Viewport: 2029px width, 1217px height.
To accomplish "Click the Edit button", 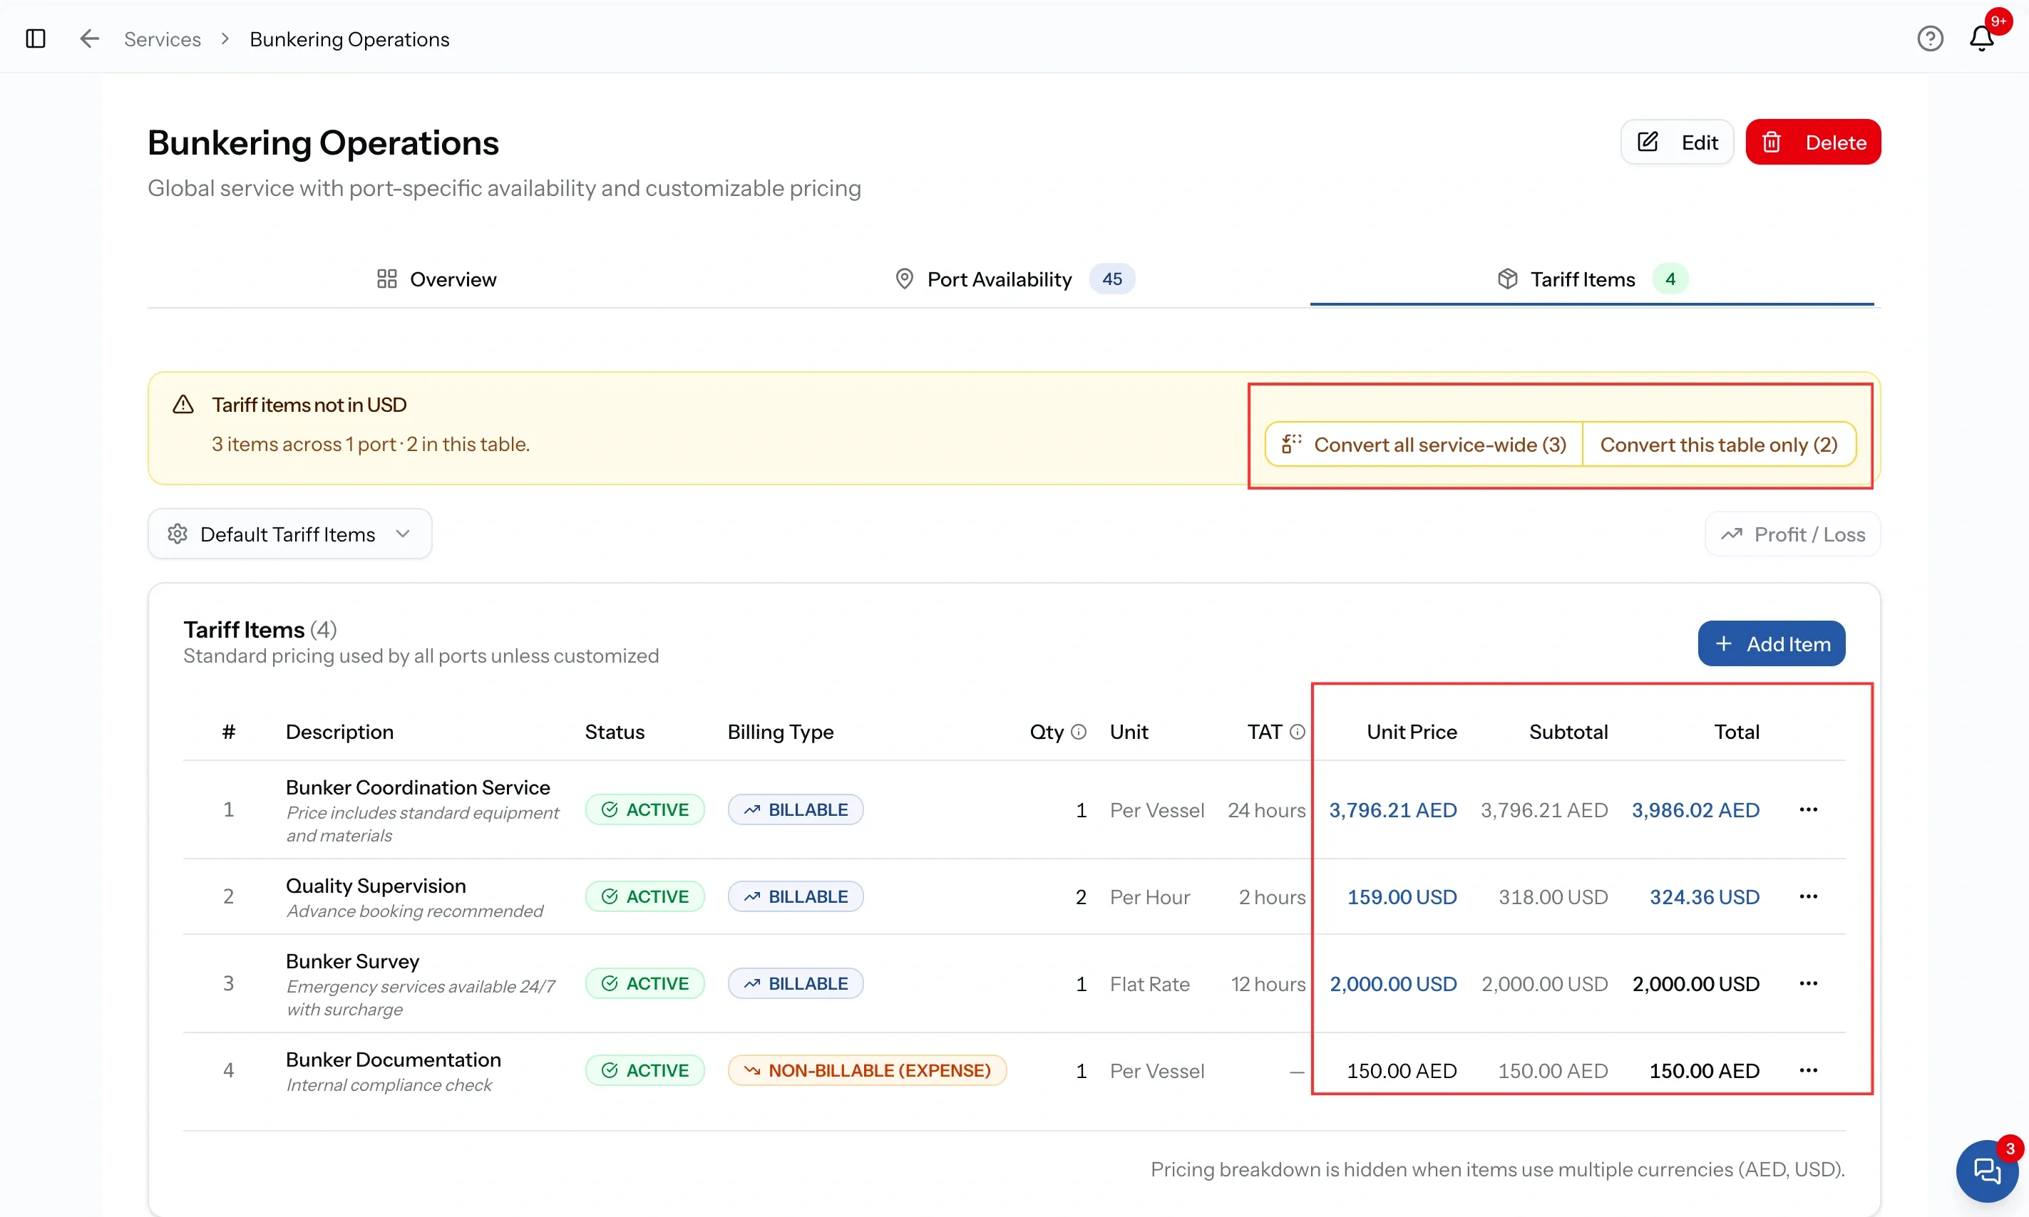I will 1676,142.
